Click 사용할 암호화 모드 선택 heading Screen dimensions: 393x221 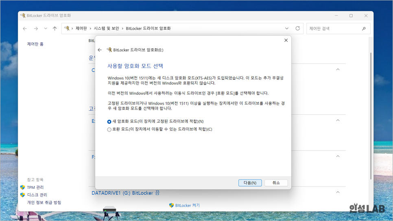coord(135,66)
